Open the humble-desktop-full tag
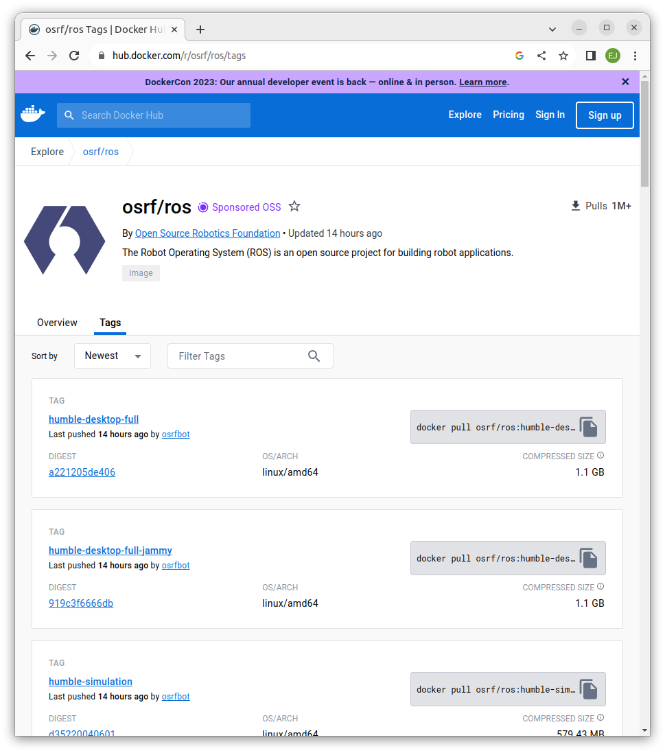This screenshot has width=665, height=753. (93, 419)
